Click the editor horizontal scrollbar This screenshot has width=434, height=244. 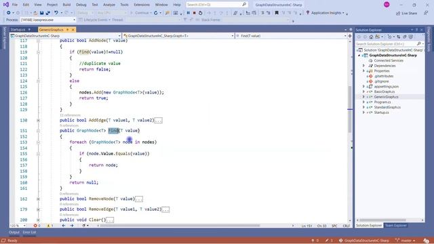point(180,226)
